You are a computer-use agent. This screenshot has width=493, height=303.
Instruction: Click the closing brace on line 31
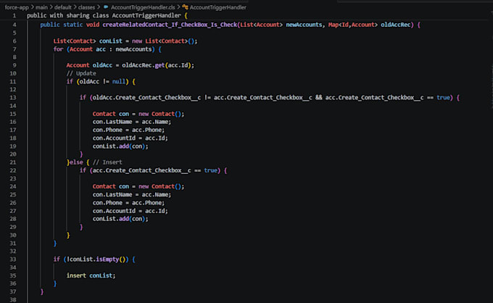click(x=55, y=243)
